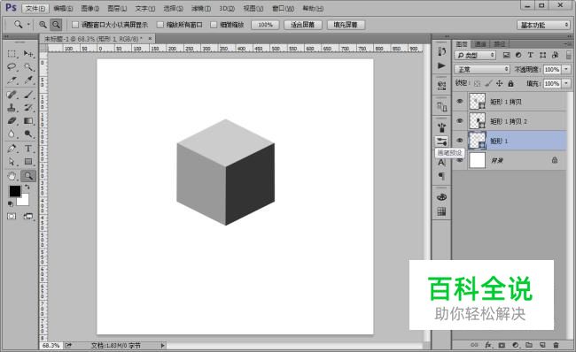Create new group folder icon
Viewport: 576px width, 352px height.
click(529, 345)
